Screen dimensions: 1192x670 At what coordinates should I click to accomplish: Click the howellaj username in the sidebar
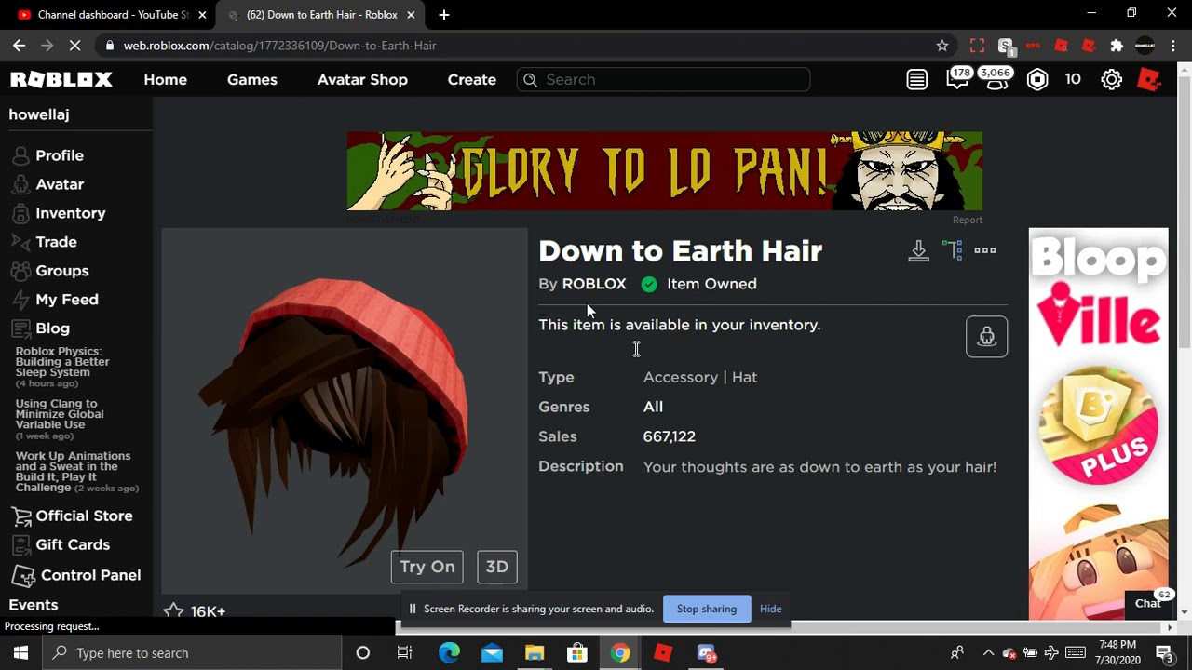pos(39,114)
